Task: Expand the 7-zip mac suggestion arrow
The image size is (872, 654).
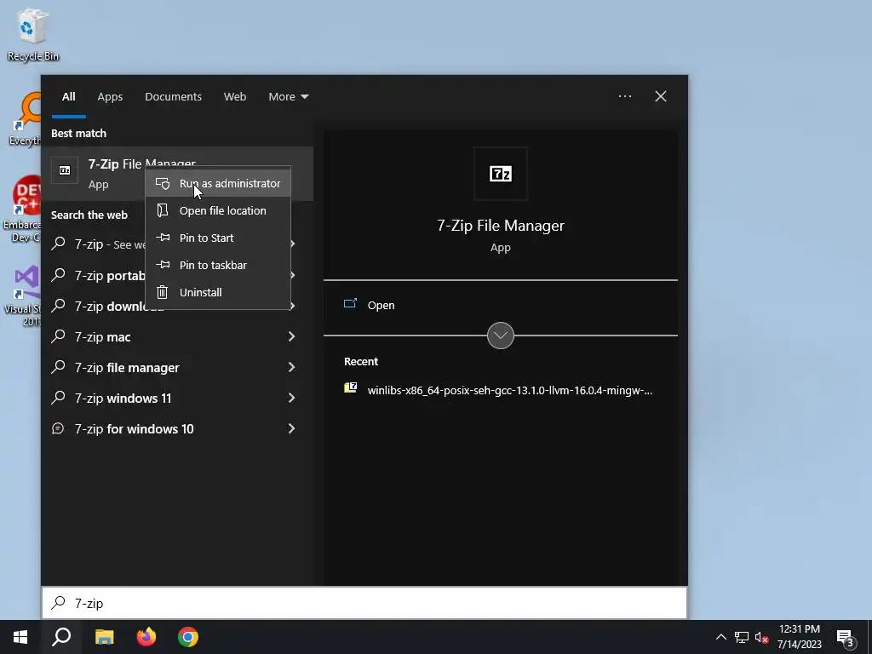Action: pos(291,336)
